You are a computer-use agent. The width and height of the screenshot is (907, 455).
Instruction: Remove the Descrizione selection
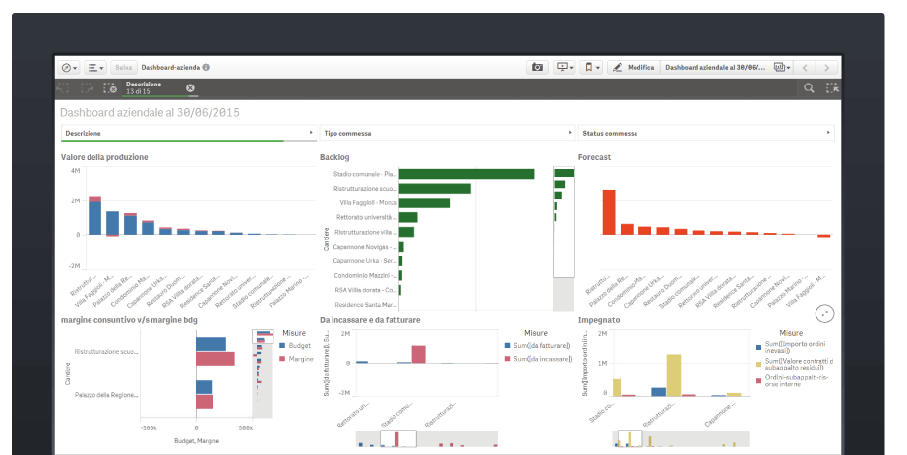pos(190,87)
